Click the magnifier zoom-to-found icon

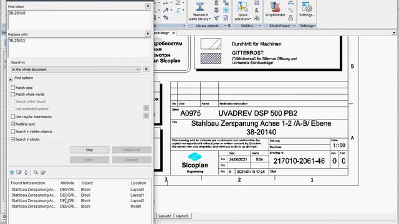[36, 172]
